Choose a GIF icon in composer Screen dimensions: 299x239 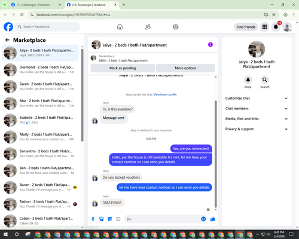click(x=118, y=219)
